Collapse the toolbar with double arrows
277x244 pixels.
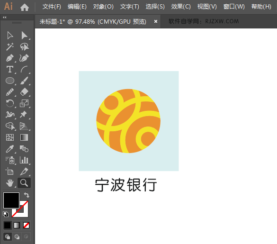click(5, 18)
